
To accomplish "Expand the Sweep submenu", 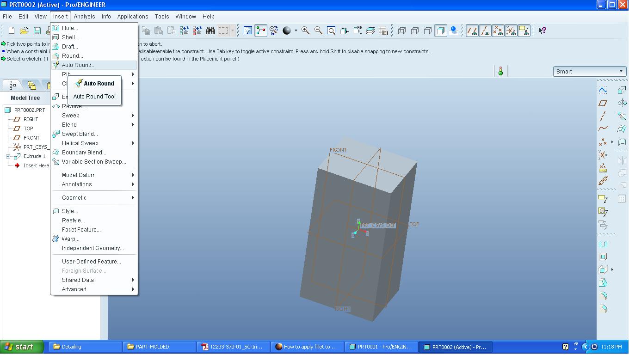I will pyautogui.click(x=94, y=116).
